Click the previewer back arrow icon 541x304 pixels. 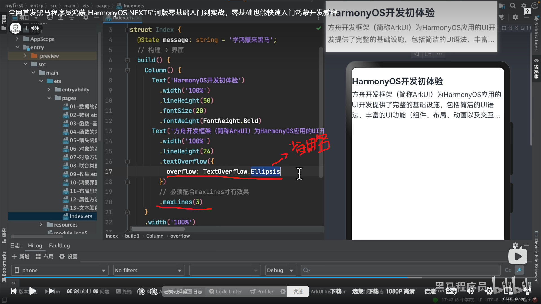[x=416, y=54]
